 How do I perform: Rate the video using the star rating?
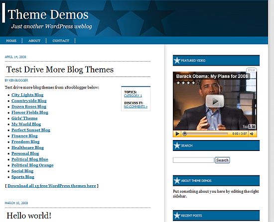[x=188, y=83]
